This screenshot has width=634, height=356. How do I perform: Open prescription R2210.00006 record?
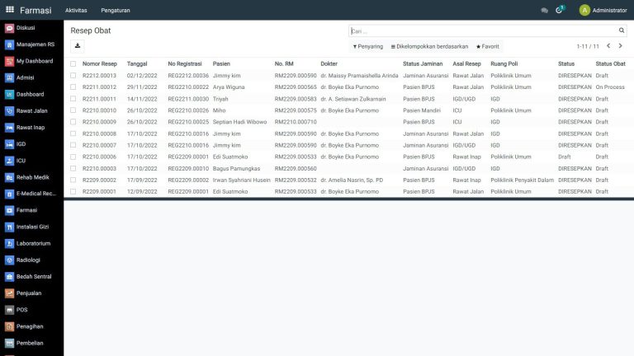point(348,157)
